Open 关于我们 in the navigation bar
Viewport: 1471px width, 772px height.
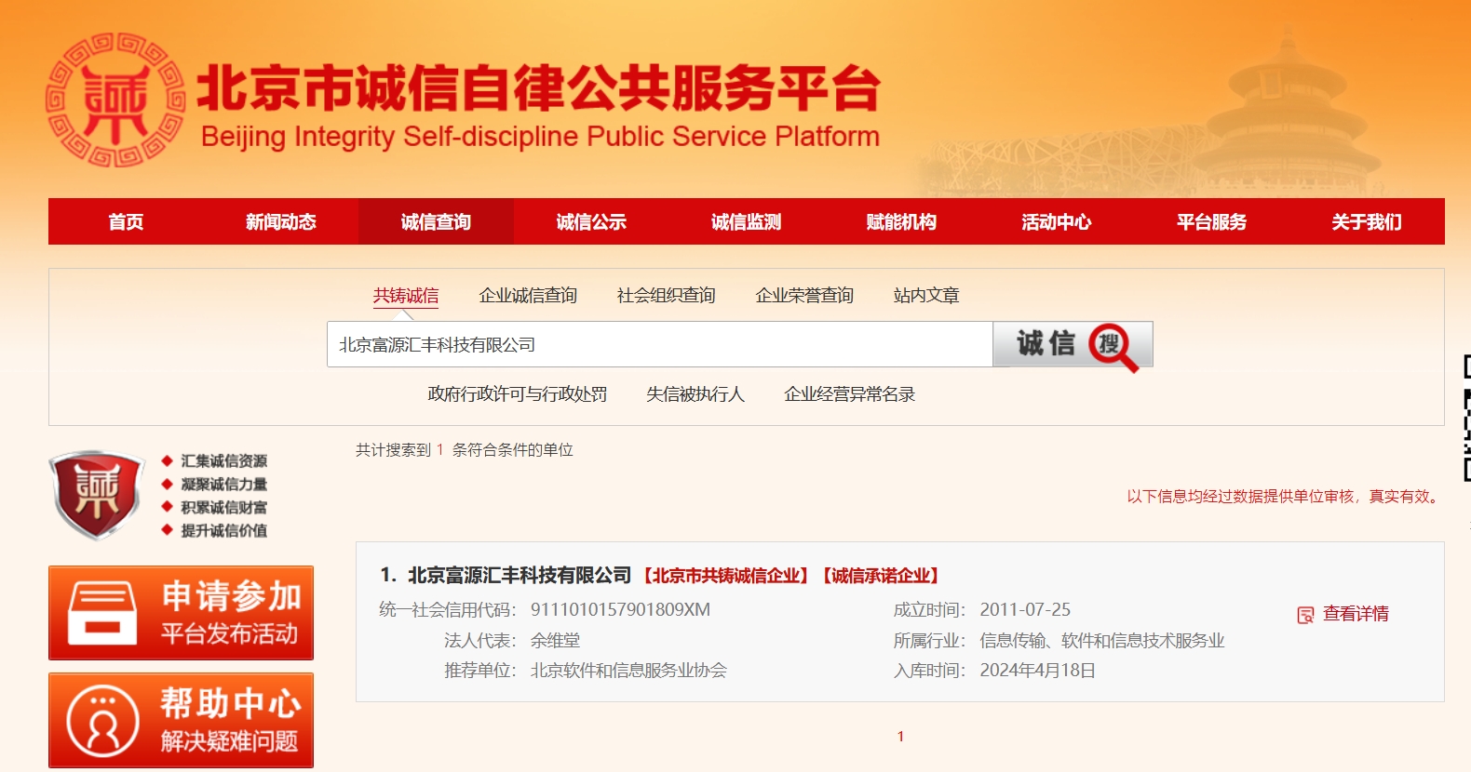(x=1366, y=222)
